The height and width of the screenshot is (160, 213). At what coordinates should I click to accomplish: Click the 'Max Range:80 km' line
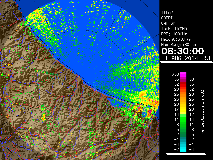178,45
